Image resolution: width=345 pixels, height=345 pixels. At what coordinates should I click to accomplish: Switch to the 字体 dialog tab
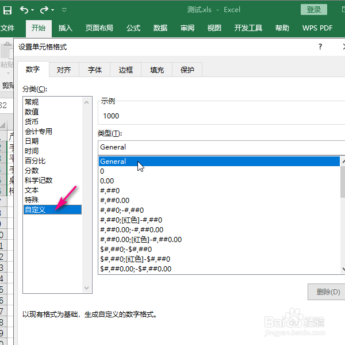tap(95, 70)
